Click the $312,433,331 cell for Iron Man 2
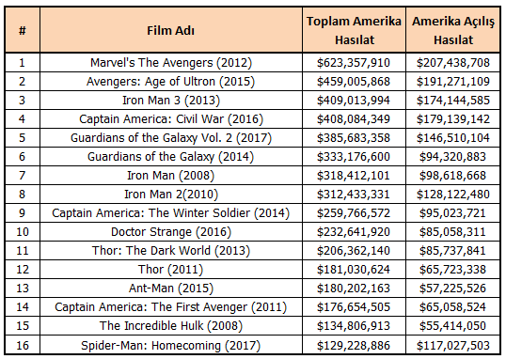506x359 pixels. click(x=354, y=195)
